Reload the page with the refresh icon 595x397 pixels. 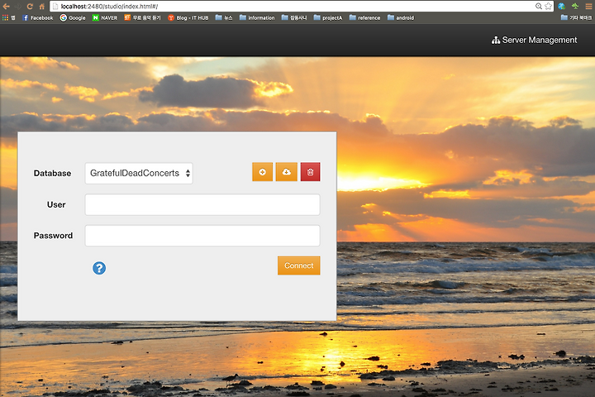[30, 6]
